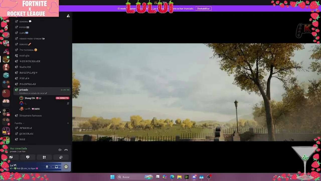Open the soundboard button
This screenshot has height=181, width=321.
pyautogui.click(x=61, y=157)
